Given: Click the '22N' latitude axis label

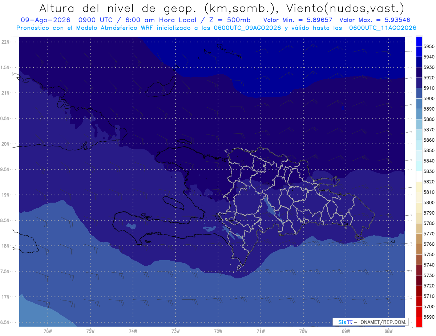Looking at the screenshot, I should pos(5,42).
